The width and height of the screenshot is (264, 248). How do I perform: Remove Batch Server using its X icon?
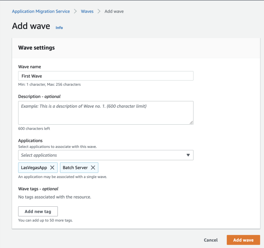pyautogui.click(x=93, y=167)
